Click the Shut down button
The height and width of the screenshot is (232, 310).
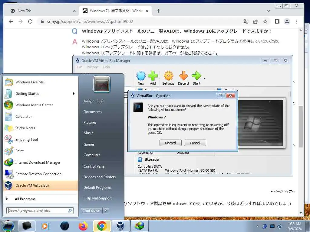click(x=91, y=211)
